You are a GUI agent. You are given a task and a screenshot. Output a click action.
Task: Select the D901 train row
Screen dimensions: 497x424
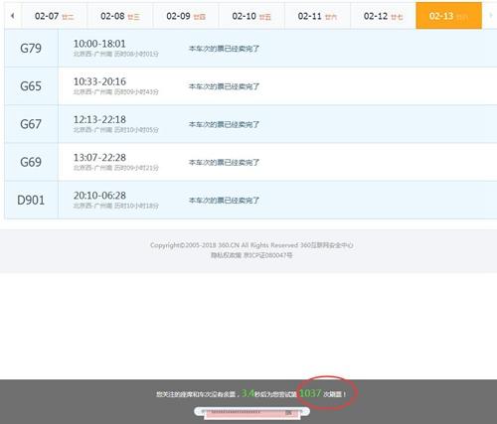point(250,200)
